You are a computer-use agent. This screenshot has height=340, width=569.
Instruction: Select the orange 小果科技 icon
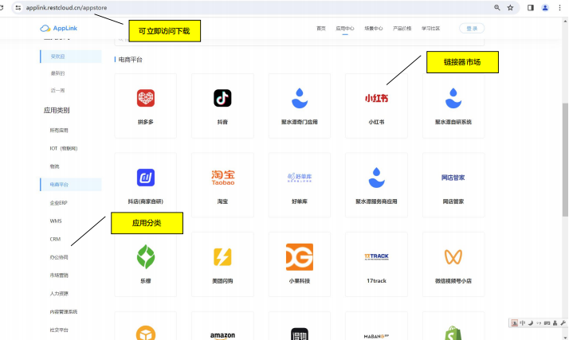pos(300,257)
